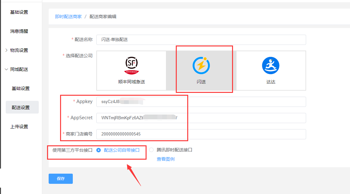Open the 查看图例 link
350x194 pixels.
(165, 159)
